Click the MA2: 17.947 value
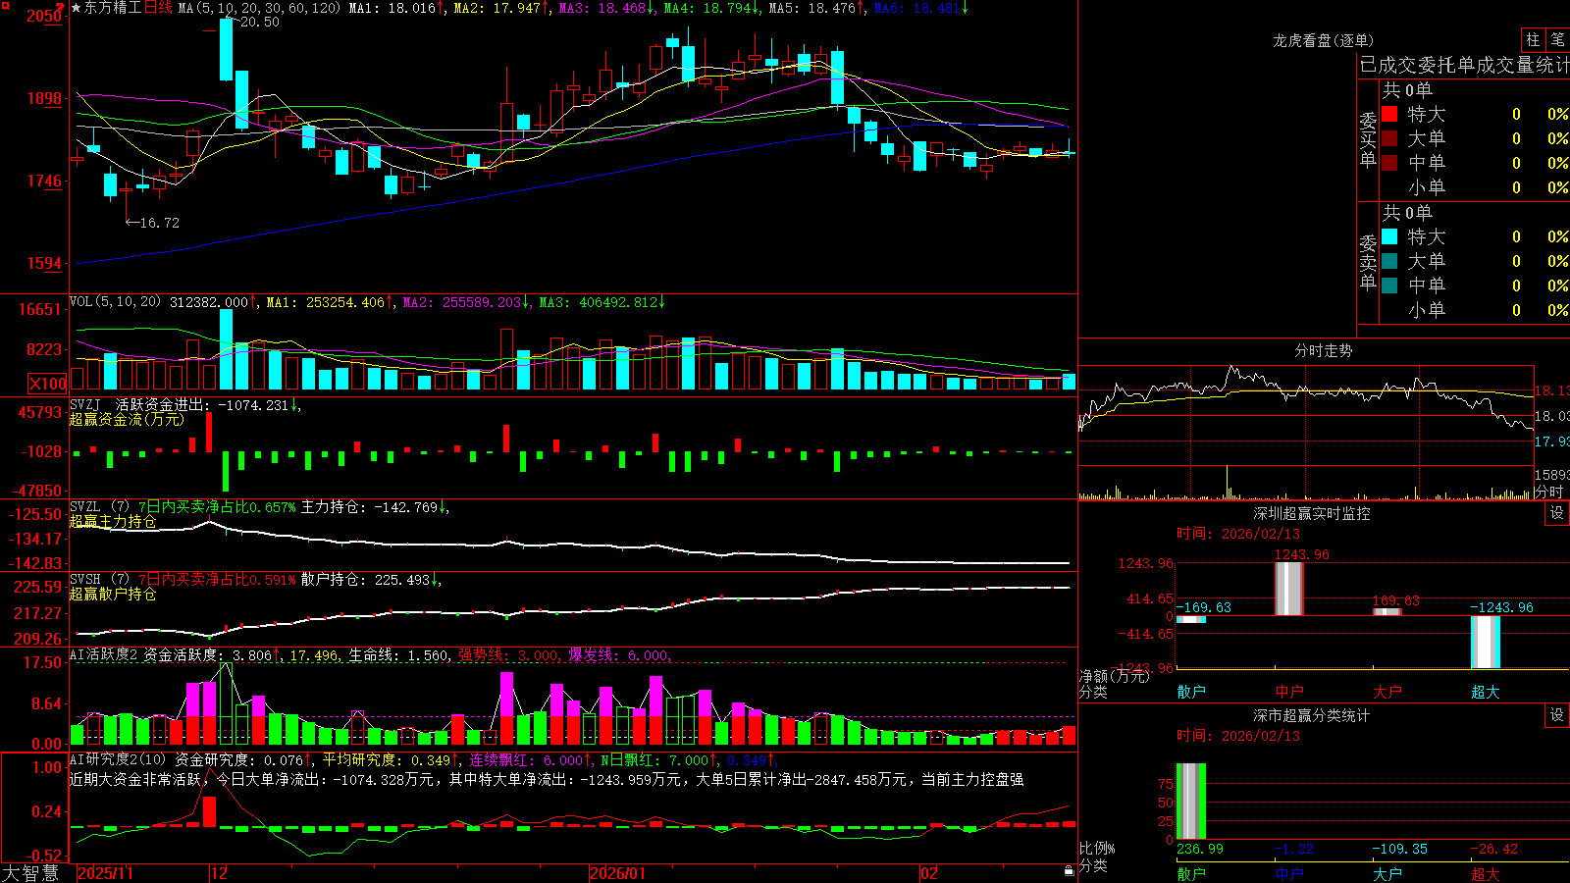 (497, 8)
